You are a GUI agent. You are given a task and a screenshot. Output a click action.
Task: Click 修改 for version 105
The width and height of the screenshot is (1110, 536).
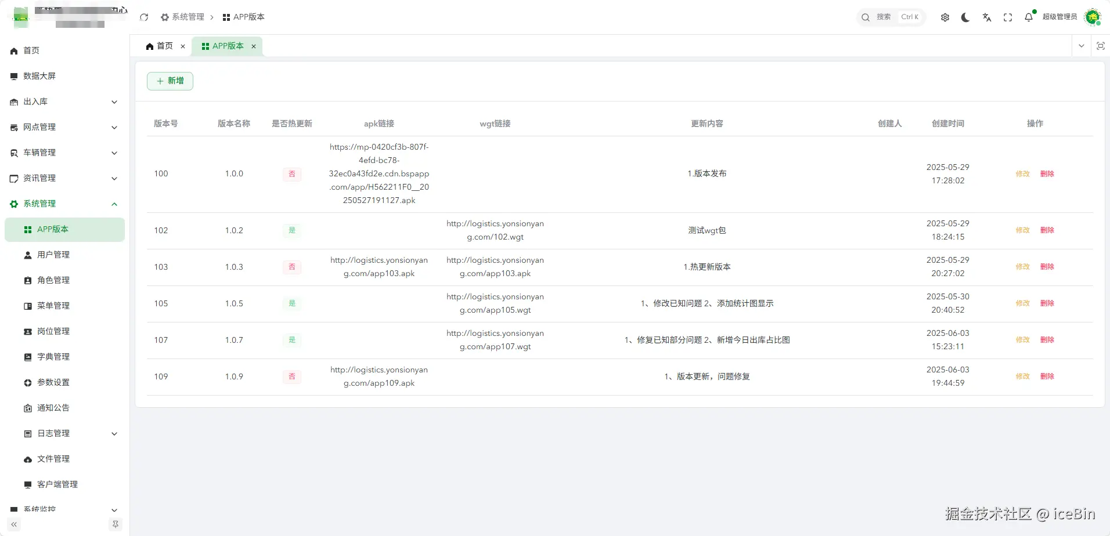click(x=1023, y=303)
